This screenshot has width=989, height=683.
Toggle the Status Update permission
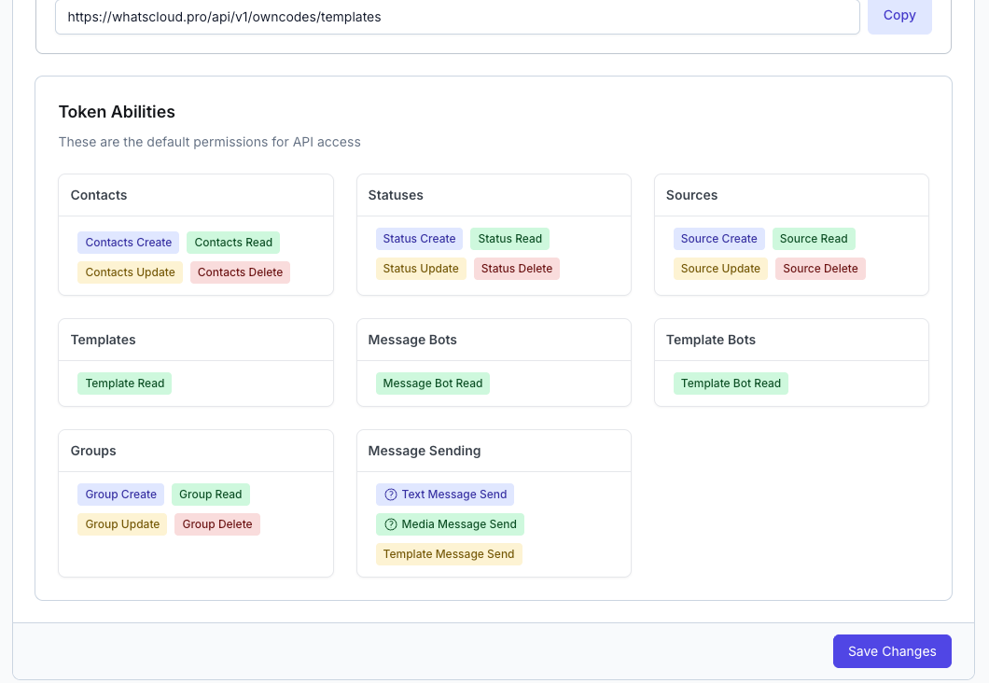419,269
